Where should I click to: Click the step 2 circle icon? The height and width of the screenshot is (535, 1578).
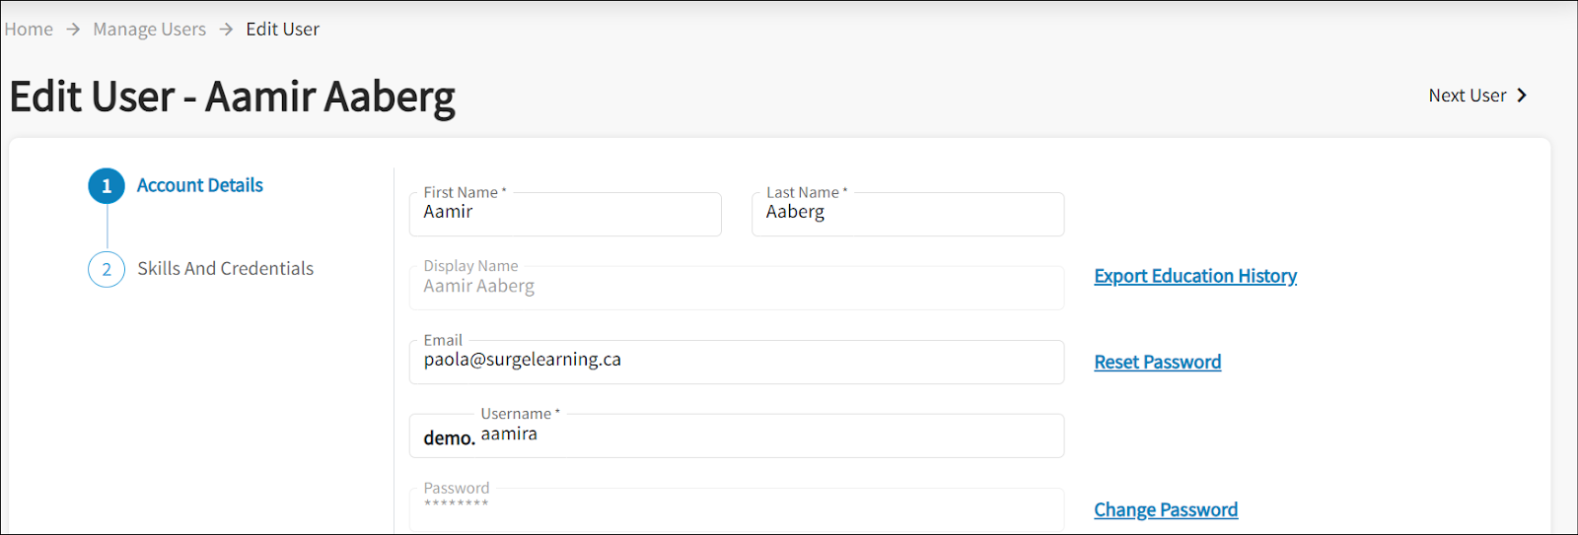coord(107,269)
